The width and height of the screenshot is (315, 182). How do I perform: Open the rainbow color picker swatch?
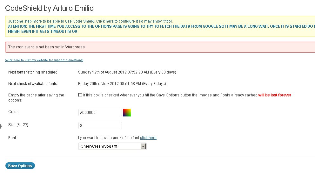point(127,113)
